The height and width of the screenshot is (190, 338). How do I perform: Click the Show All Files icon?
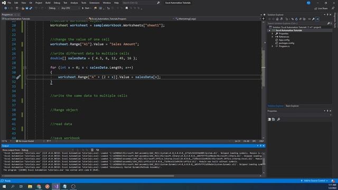304,19
